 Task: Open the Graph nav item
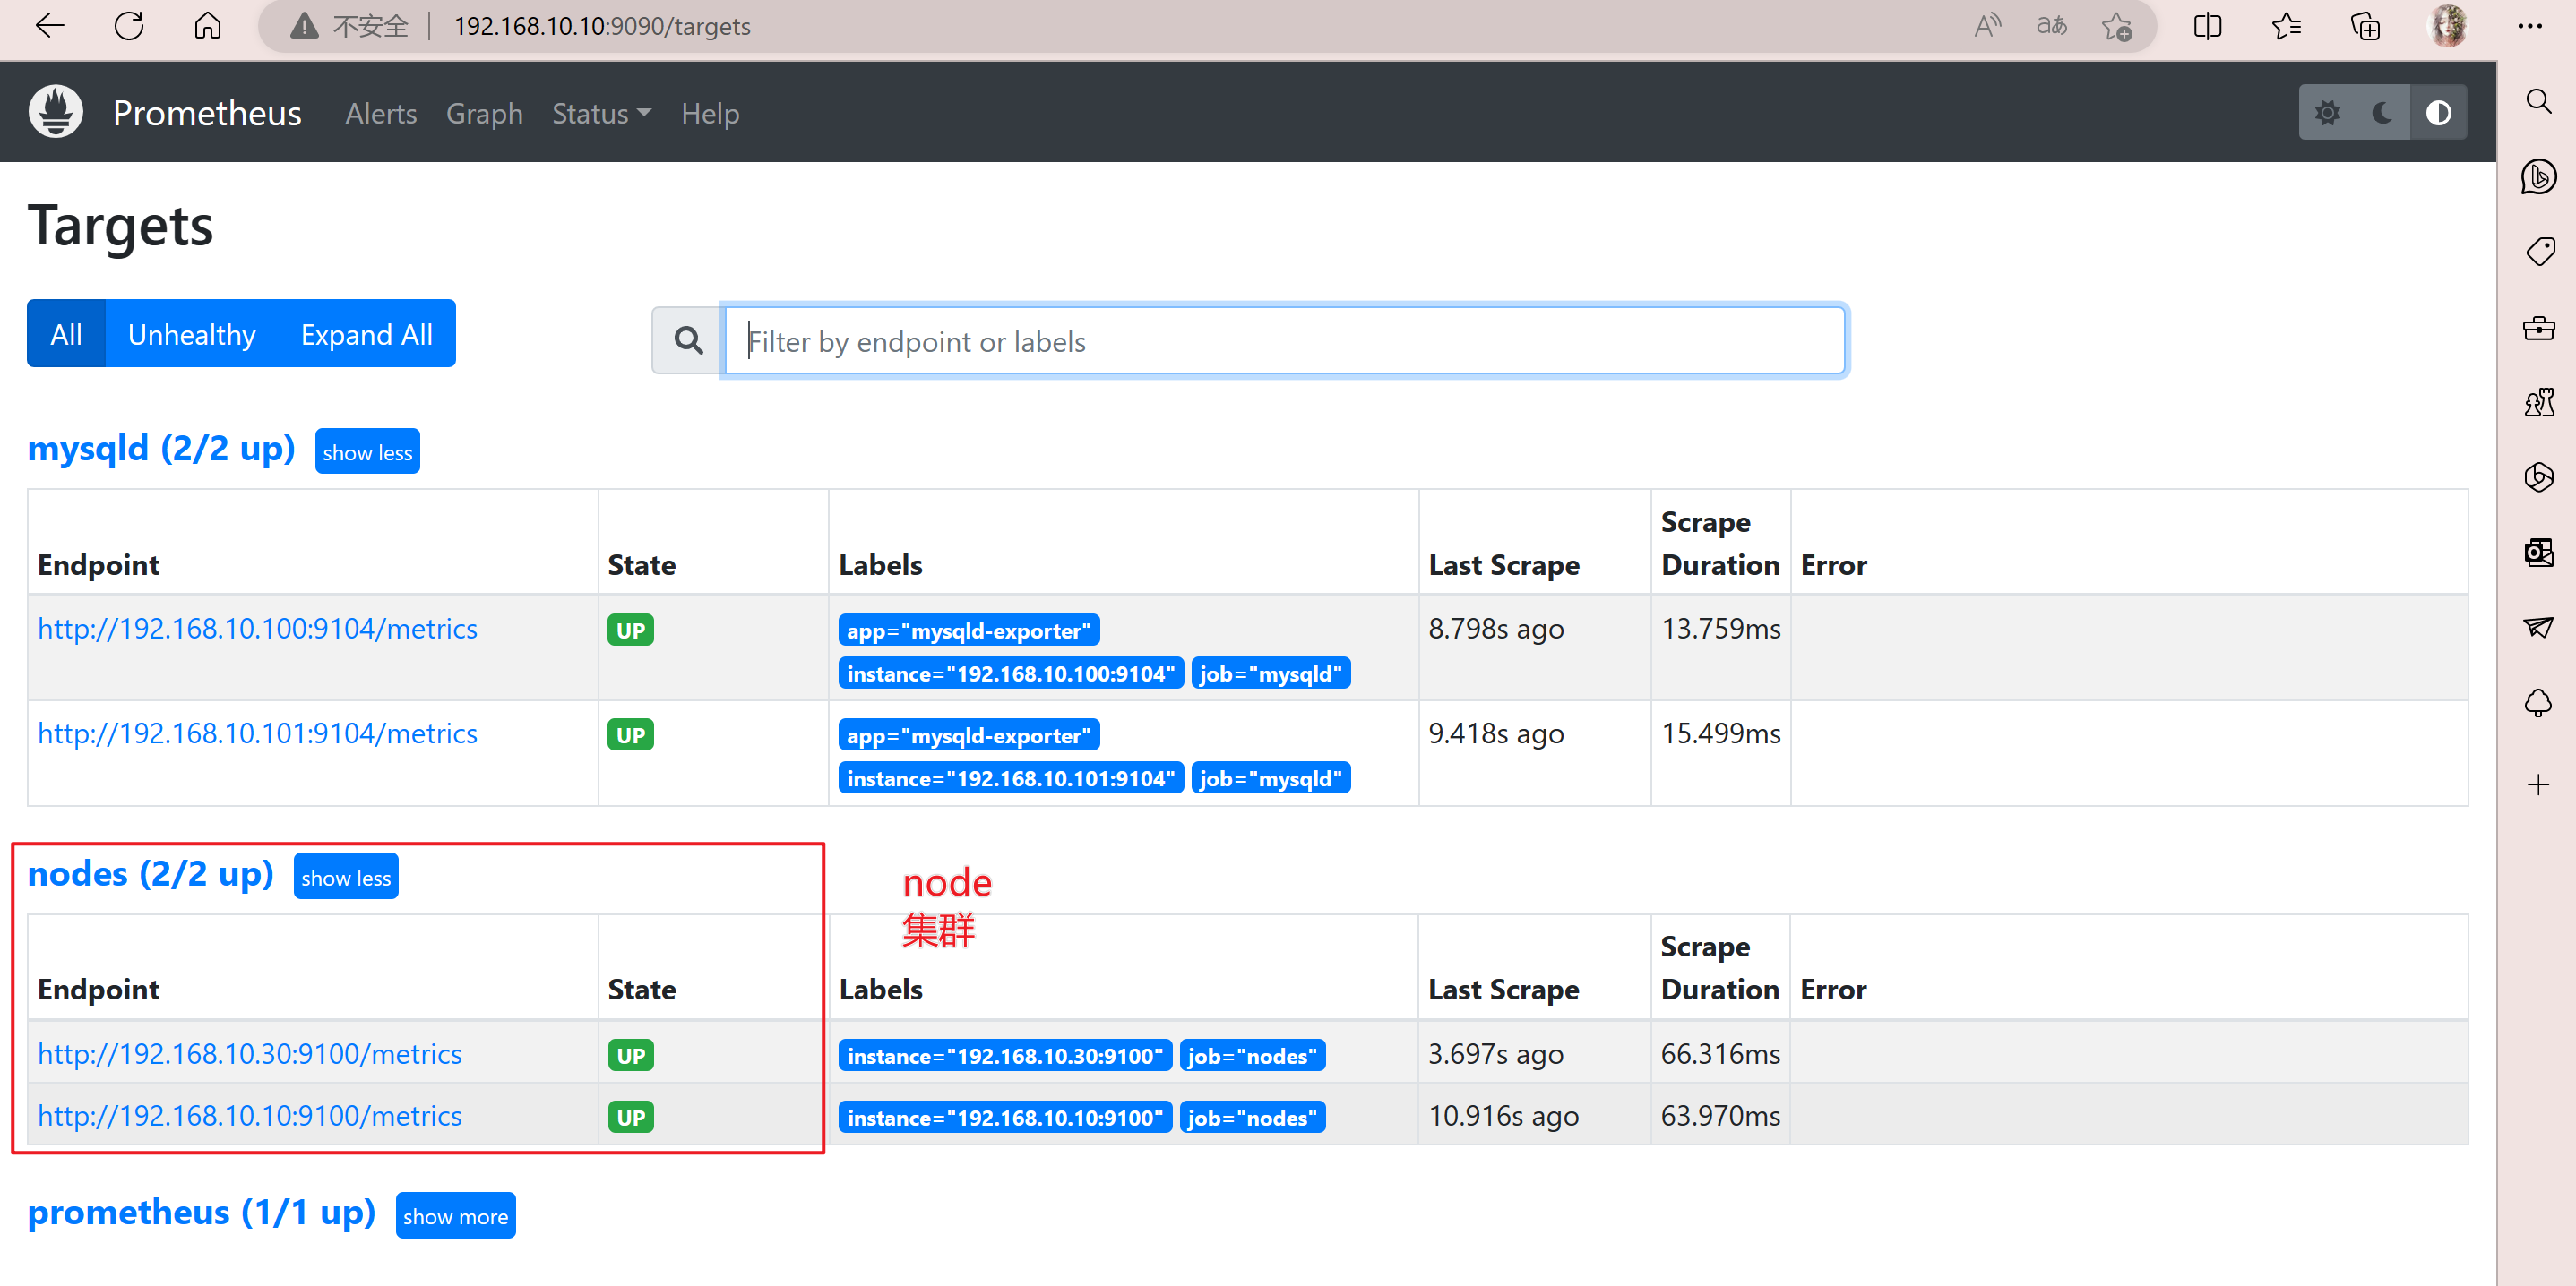pyautogui.click(x=484, y=113)
